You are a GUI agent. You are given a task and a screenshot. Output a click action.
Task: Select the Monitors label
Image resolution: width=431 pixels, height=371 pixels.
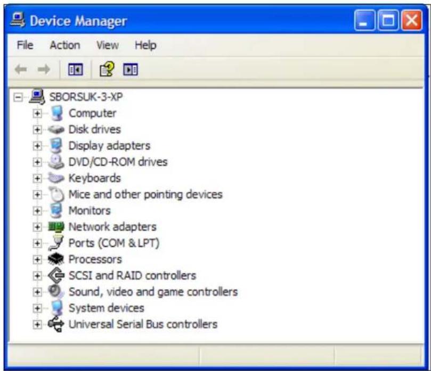pos(90,210)
